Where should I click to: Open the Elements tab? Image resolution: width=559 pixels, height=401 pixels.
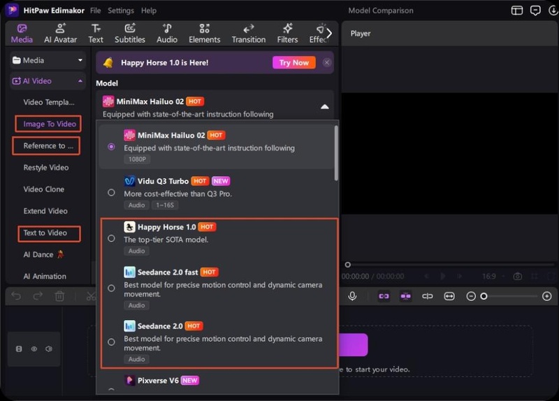(x=204, y=34)
